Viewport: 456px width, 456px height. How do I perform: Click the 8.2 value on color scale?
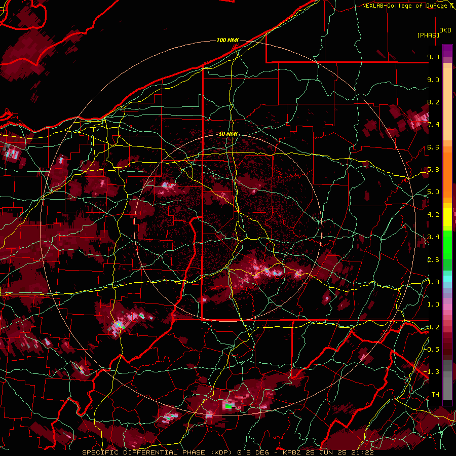click(x=433, y=102)
